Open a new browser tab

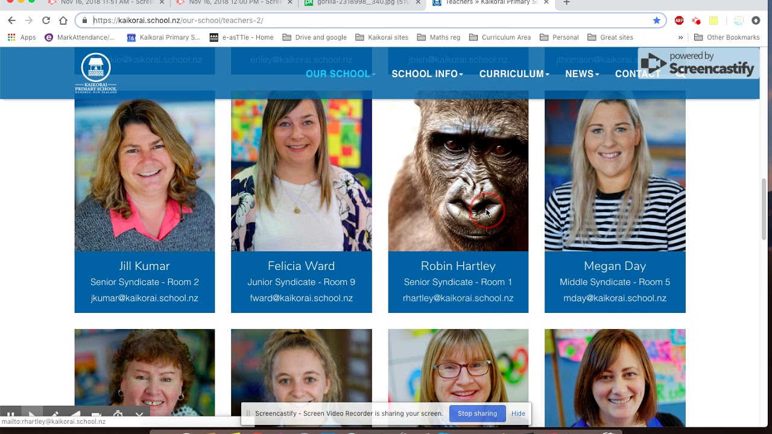coord(566,2)
